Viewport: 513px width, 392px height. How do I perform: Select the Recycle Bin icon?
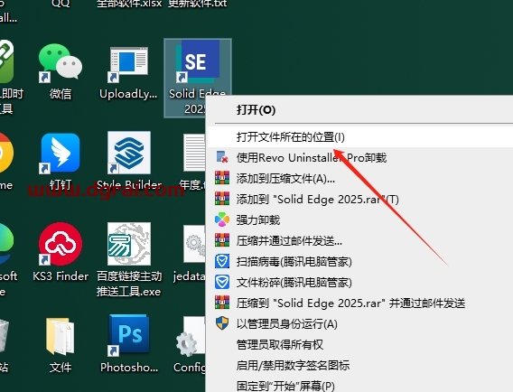4,336
